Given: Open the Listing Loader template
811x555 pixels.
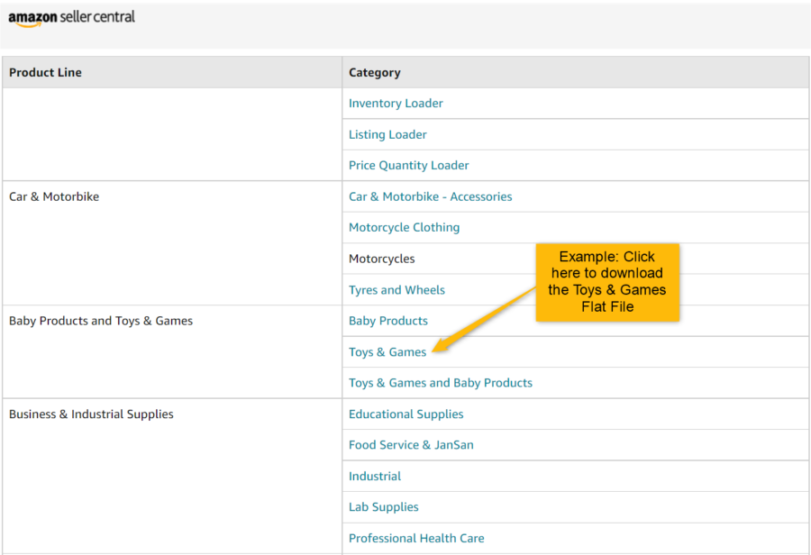Looking at the screenshot, I should tap(387, 134).
